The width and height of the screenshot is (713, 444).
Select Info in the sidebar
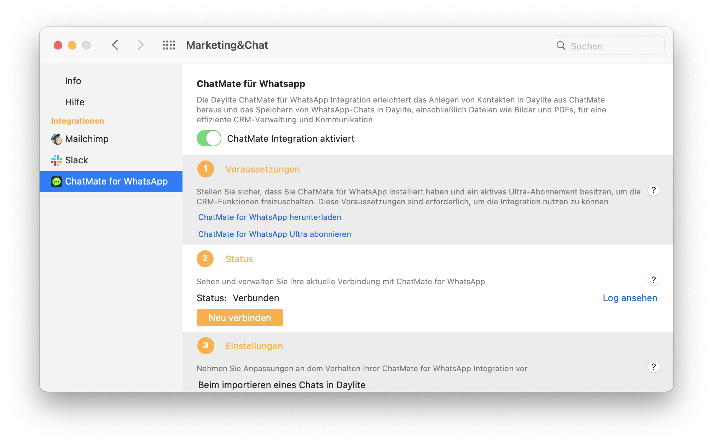[x=111, y=81]
